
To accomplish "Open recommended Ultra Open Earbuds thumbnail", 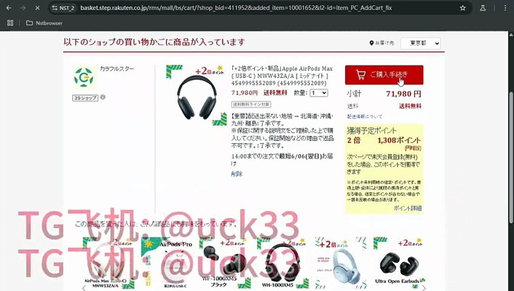I will click(x=399, y=263).
